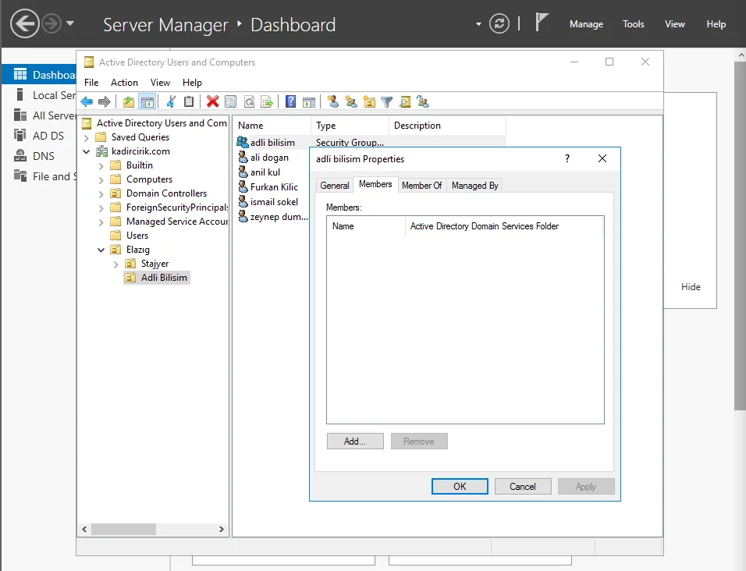The height and width of the screenshot is (571, 746).
Task: Expand Builtin folder node
Action: (x=101, y=166)
